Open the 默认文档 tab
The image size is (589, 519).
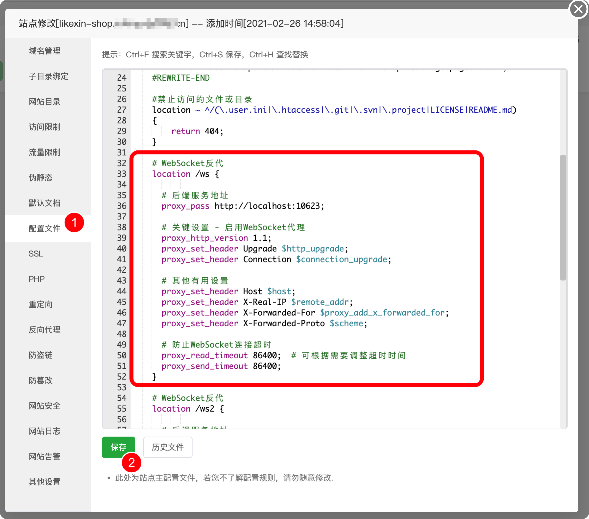click(x=45, y=203)
